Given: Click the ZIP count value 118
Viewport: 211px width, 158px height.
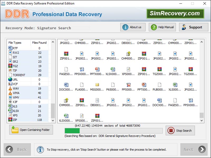Looking at the screenshot, I should point(39,120).
